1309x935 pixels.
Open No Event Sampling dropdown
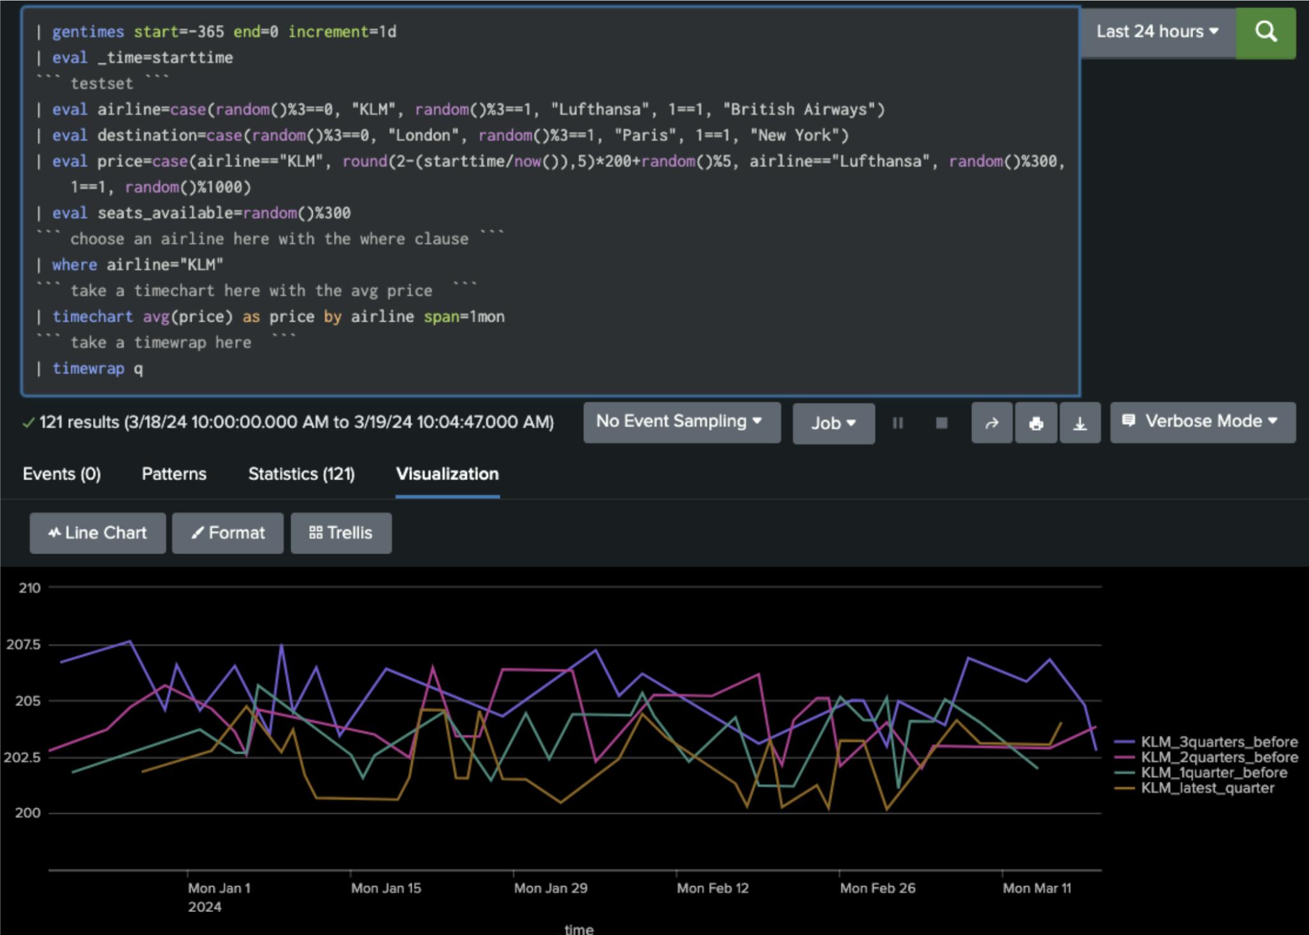(681, 422)
